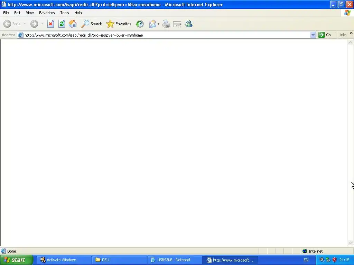Open the Forward history dropdown arrow
Image resolution: width=354 pixels, height=265 pixels.
pos(42,24)
